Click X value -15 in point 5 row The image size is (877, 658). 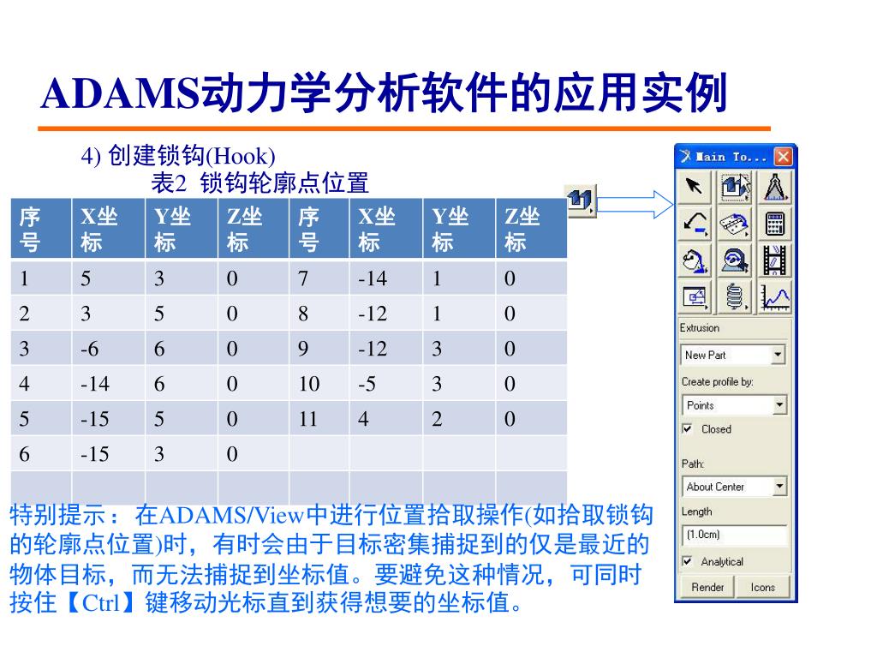click(95, 419)
